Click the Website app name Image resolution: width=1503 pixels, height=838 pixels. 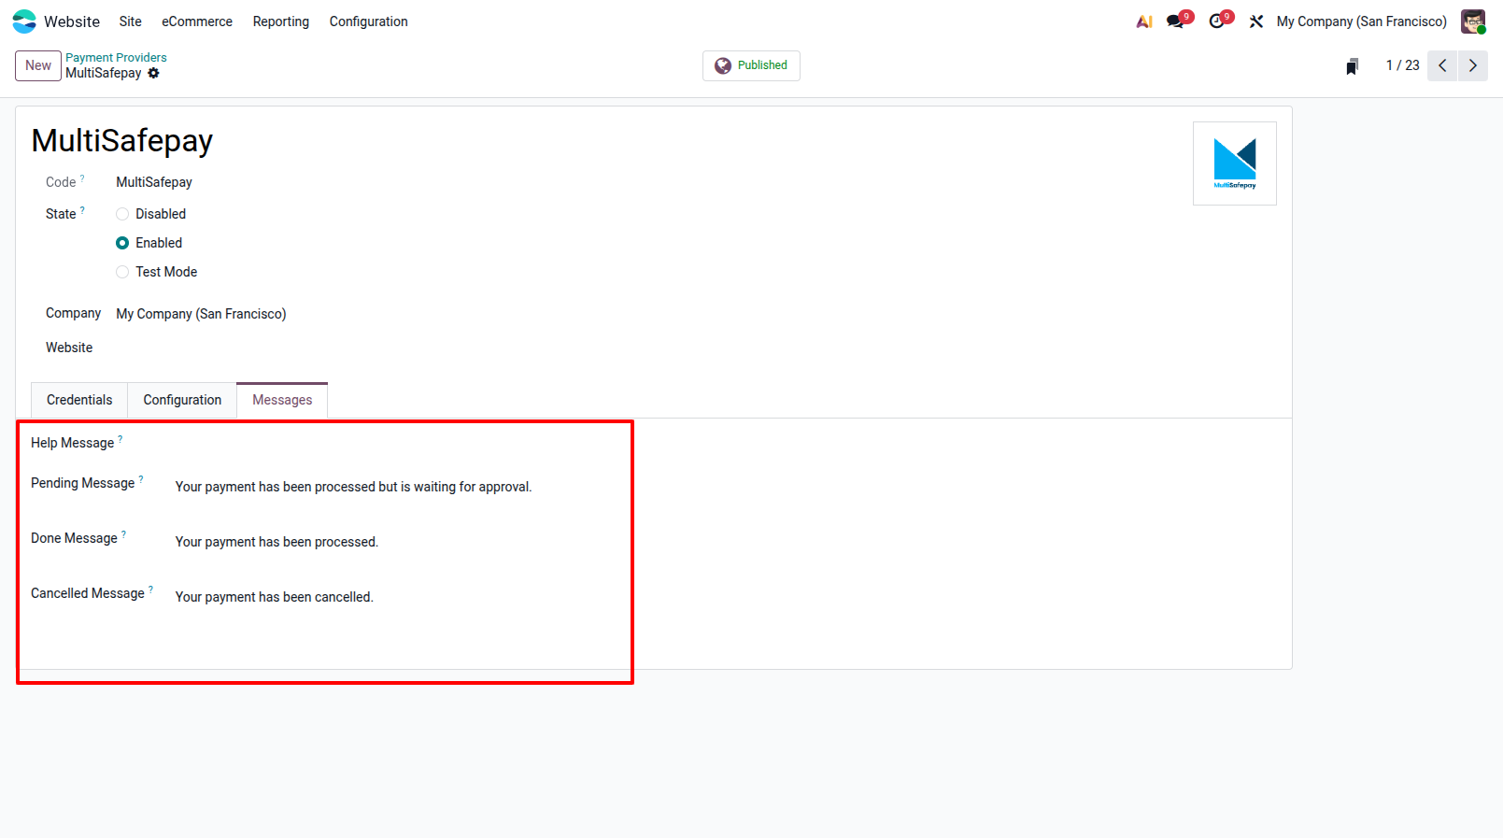coord(72,21)
